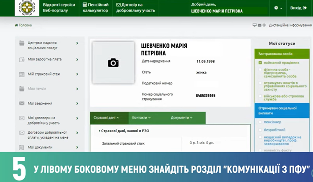
Task: Open the Документи dropdown tab
Action: (x=182, y=118)
